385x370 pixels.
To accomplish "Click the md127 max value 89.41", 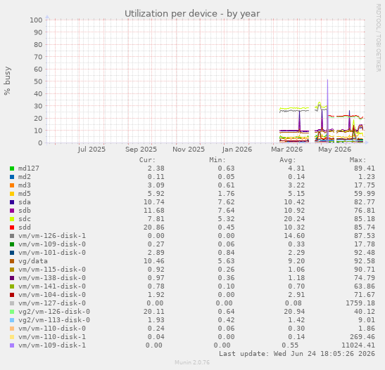I will click(x=365, y=169).
